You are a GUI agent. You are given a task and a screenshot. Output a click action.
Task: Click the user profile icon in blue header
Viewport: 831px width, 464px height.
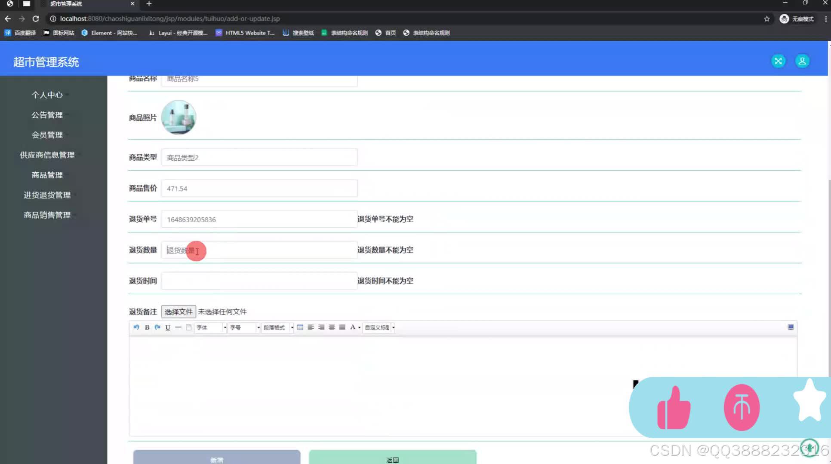tap(802, 61)
